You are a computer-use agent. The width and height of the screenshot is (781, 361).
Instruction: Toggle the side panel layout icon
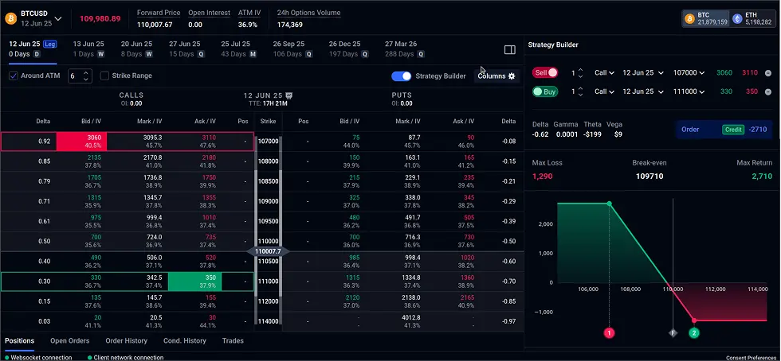(x=510, y=49)
